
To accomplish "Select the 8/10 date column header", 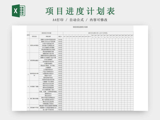I will (x=86, y=36).
